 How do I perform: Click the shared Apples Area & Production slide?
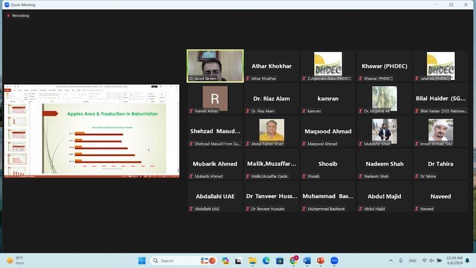click(104, 138)
